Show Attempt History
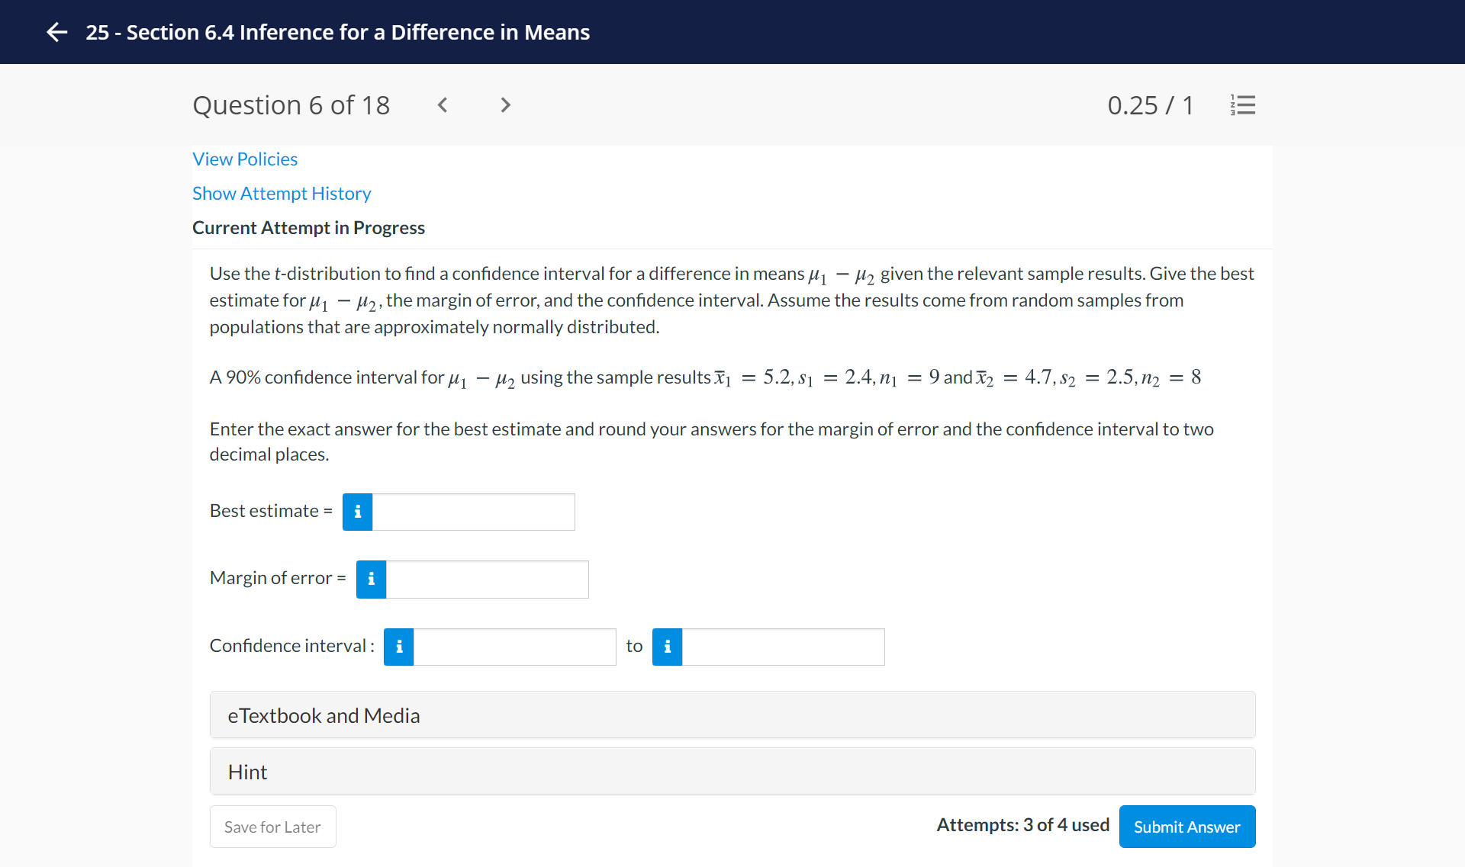The width and height of the screenshot is (1465, 867). point(281,193)
